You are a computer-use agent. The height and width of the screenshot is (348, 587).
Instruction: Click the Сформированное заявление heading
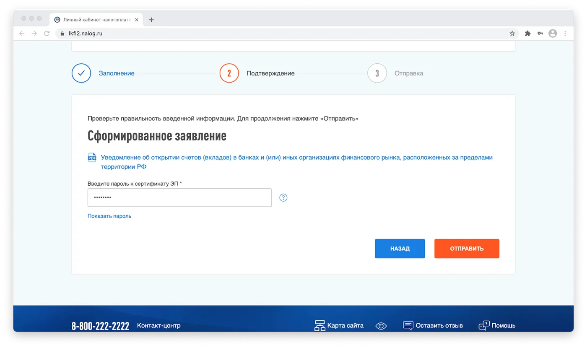coord(157,136)
